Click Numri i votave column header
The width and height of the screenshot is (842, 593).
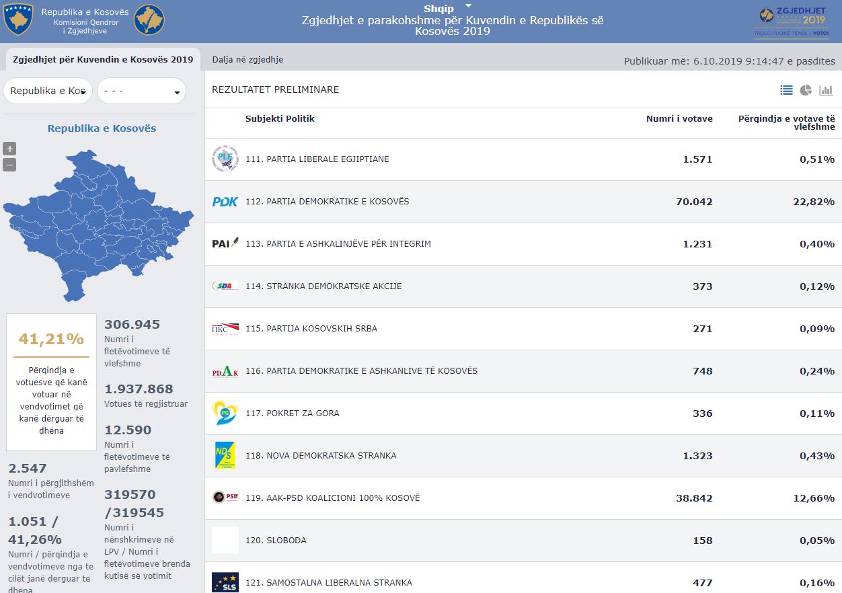(x=679, y=119)
